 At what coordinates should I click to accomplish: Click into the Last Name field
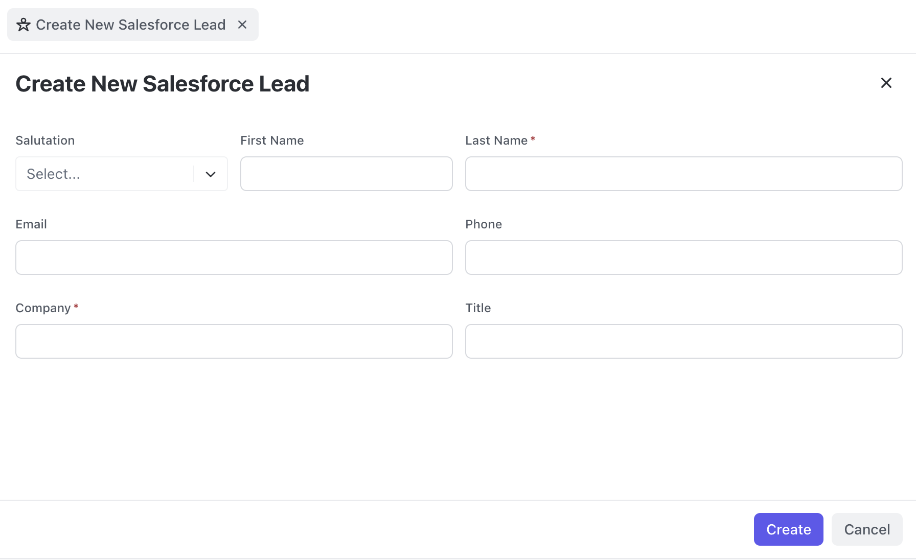click(683, 174)
